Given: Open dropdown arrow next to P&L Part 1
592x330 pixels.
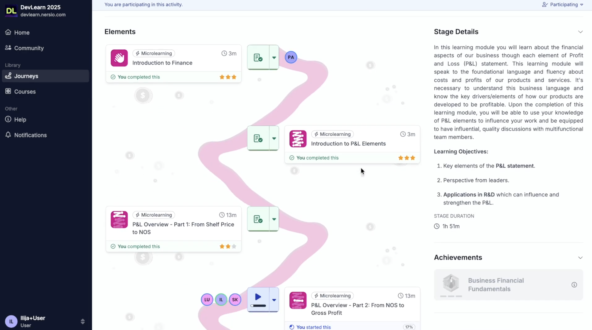Looking at the screenshot, I should coord(274,219).
